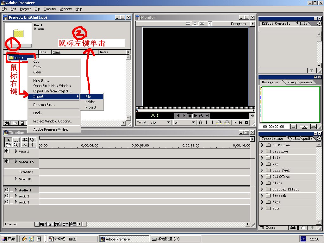This screenshot has height=243, width=324.
Task: Mute Audio 2 track speaker
Action: coord(6,196)
